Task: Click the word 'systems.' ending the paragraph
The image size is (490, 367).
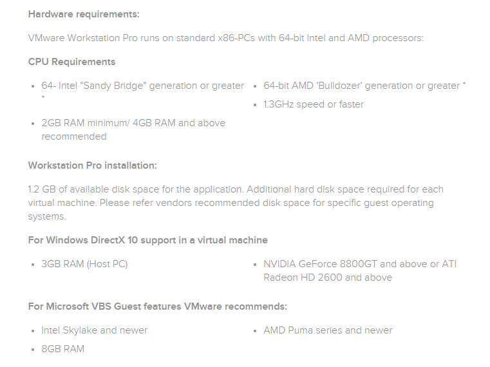Action: pyautogui.click(x=47, y=216)
